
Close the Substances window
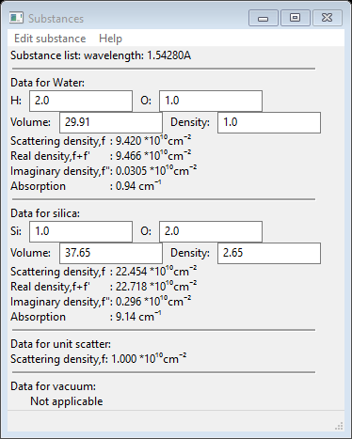coord(328,18)
